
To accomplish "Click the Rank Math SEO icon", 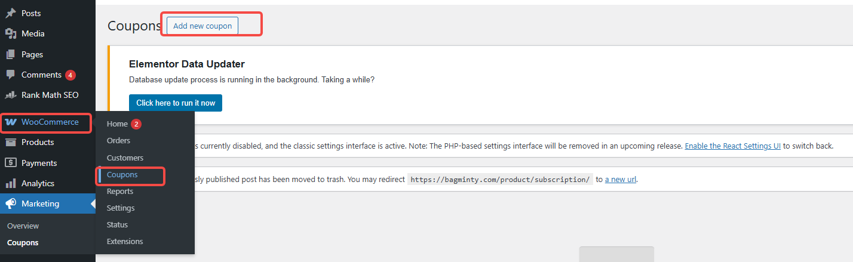I will (10, 95).
